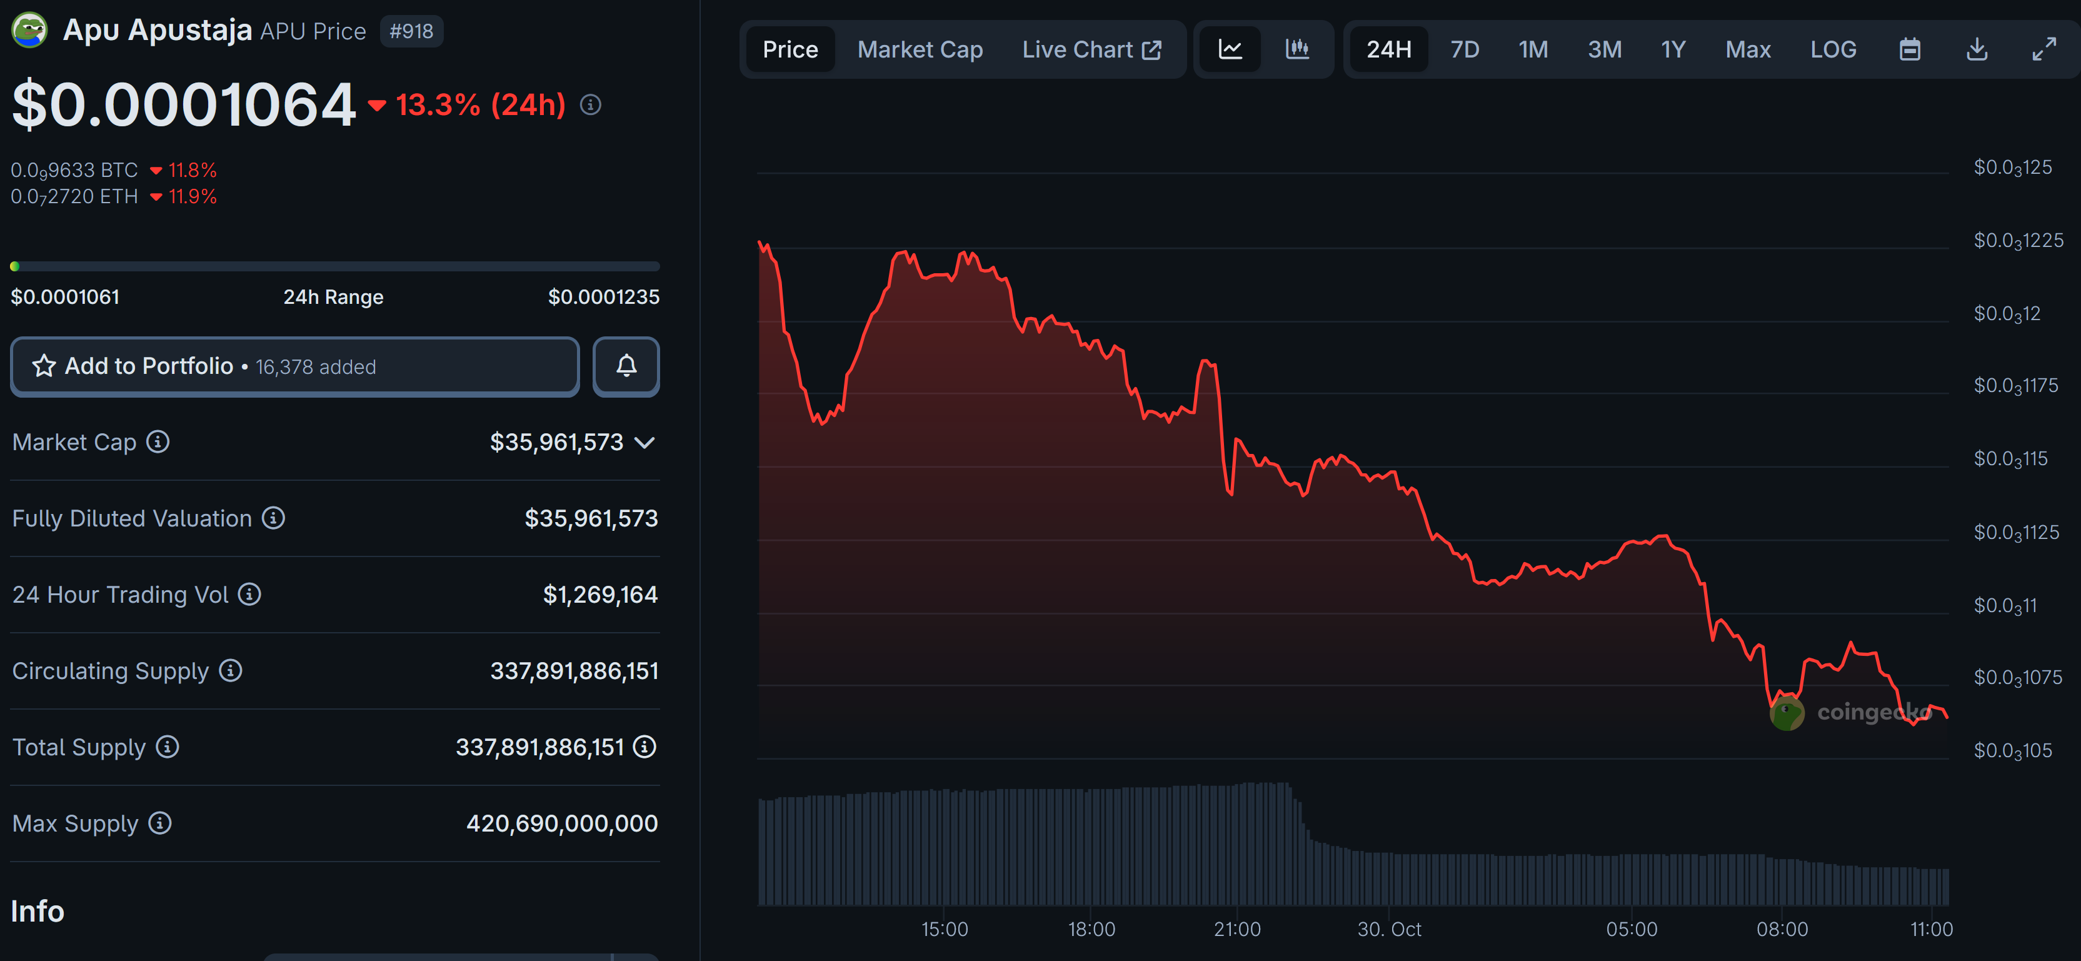Select the Price chart tab

(790, 49)
